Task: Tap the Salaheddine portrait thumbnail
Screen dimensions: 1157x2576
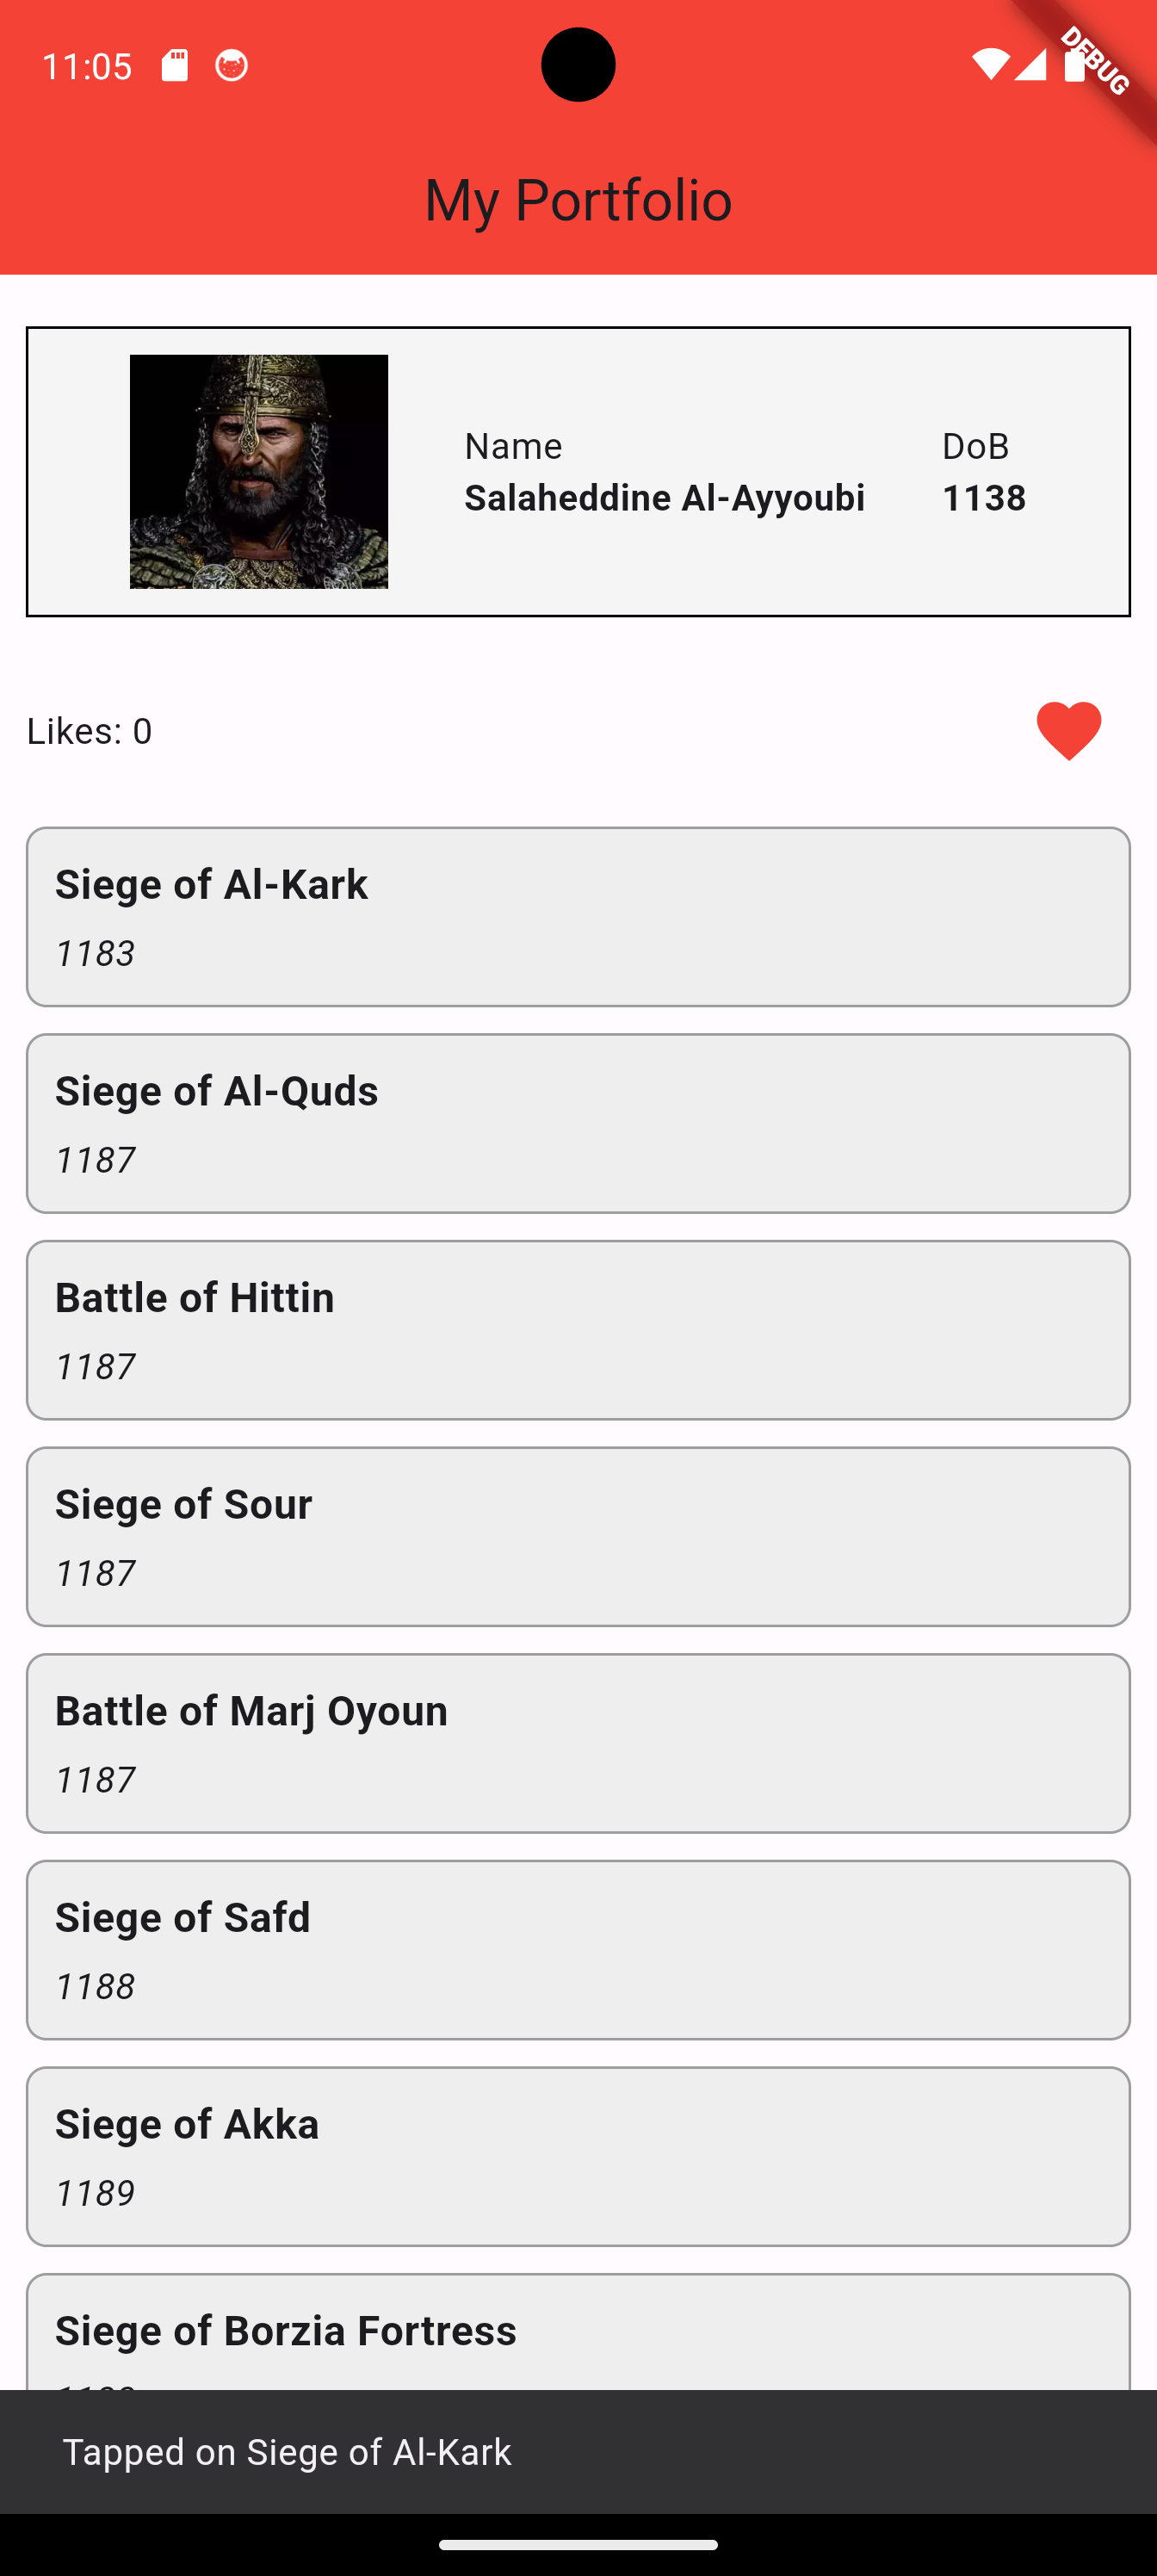Action: [259, 471]
